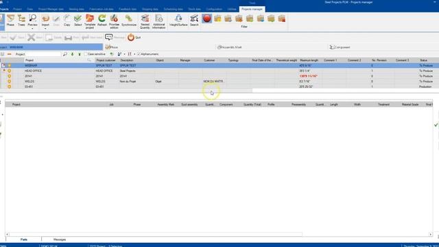Image resolution: width=439 pixels, height=247 pixels.
Task: Open the Trees view icon
Action: 21,21
